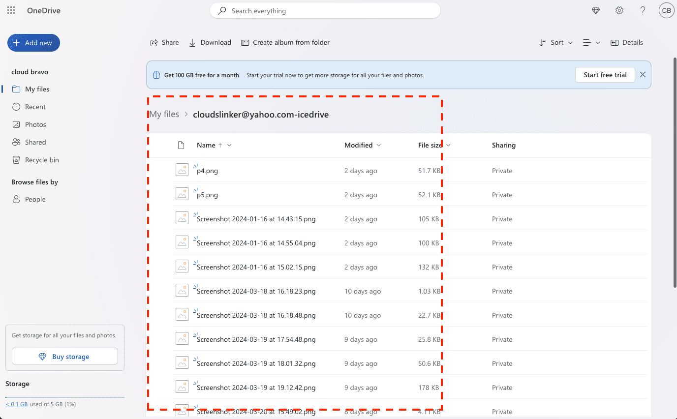This screenshot has height=419, width=677.
Task: Open Screenshot 2024-03-19 at 19.12.42.png
Action: pyautogui.click(x=256, y=388)
